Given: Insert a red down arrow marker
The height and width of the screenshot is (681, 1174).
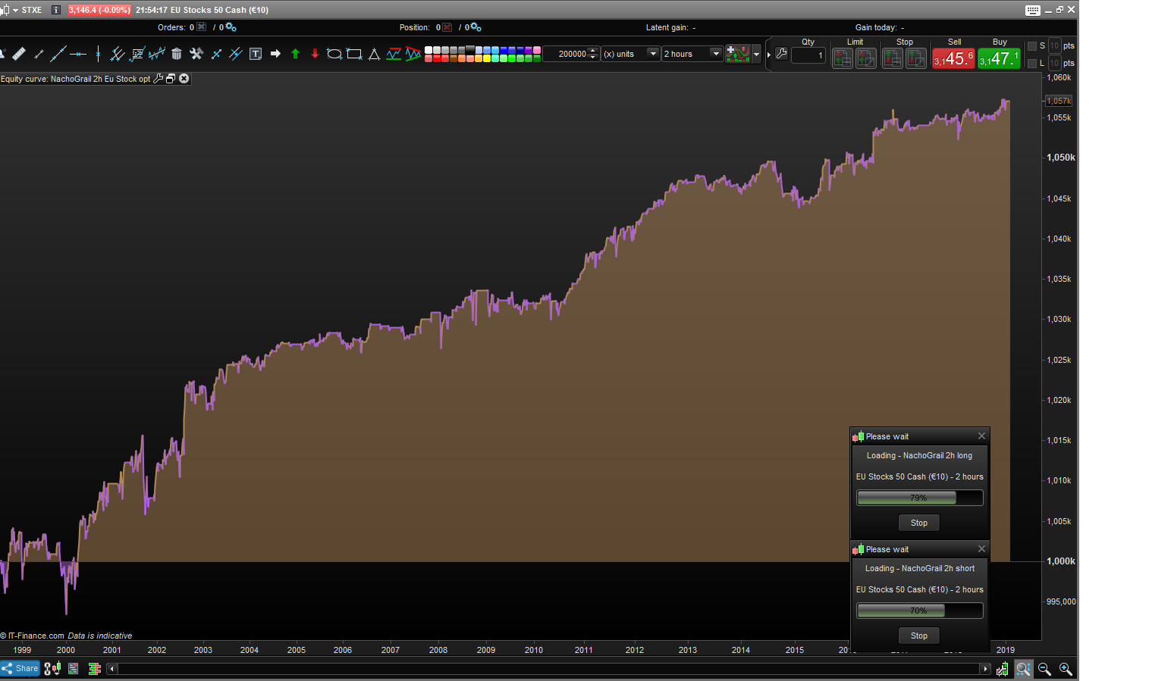Looking at the screenshot, I should tap(315, 54).
